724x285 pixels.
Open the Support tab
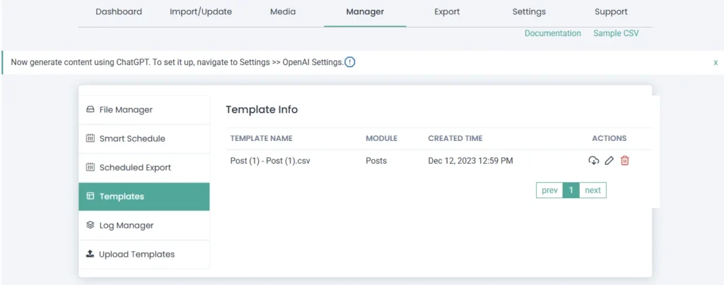click(611, 12)
